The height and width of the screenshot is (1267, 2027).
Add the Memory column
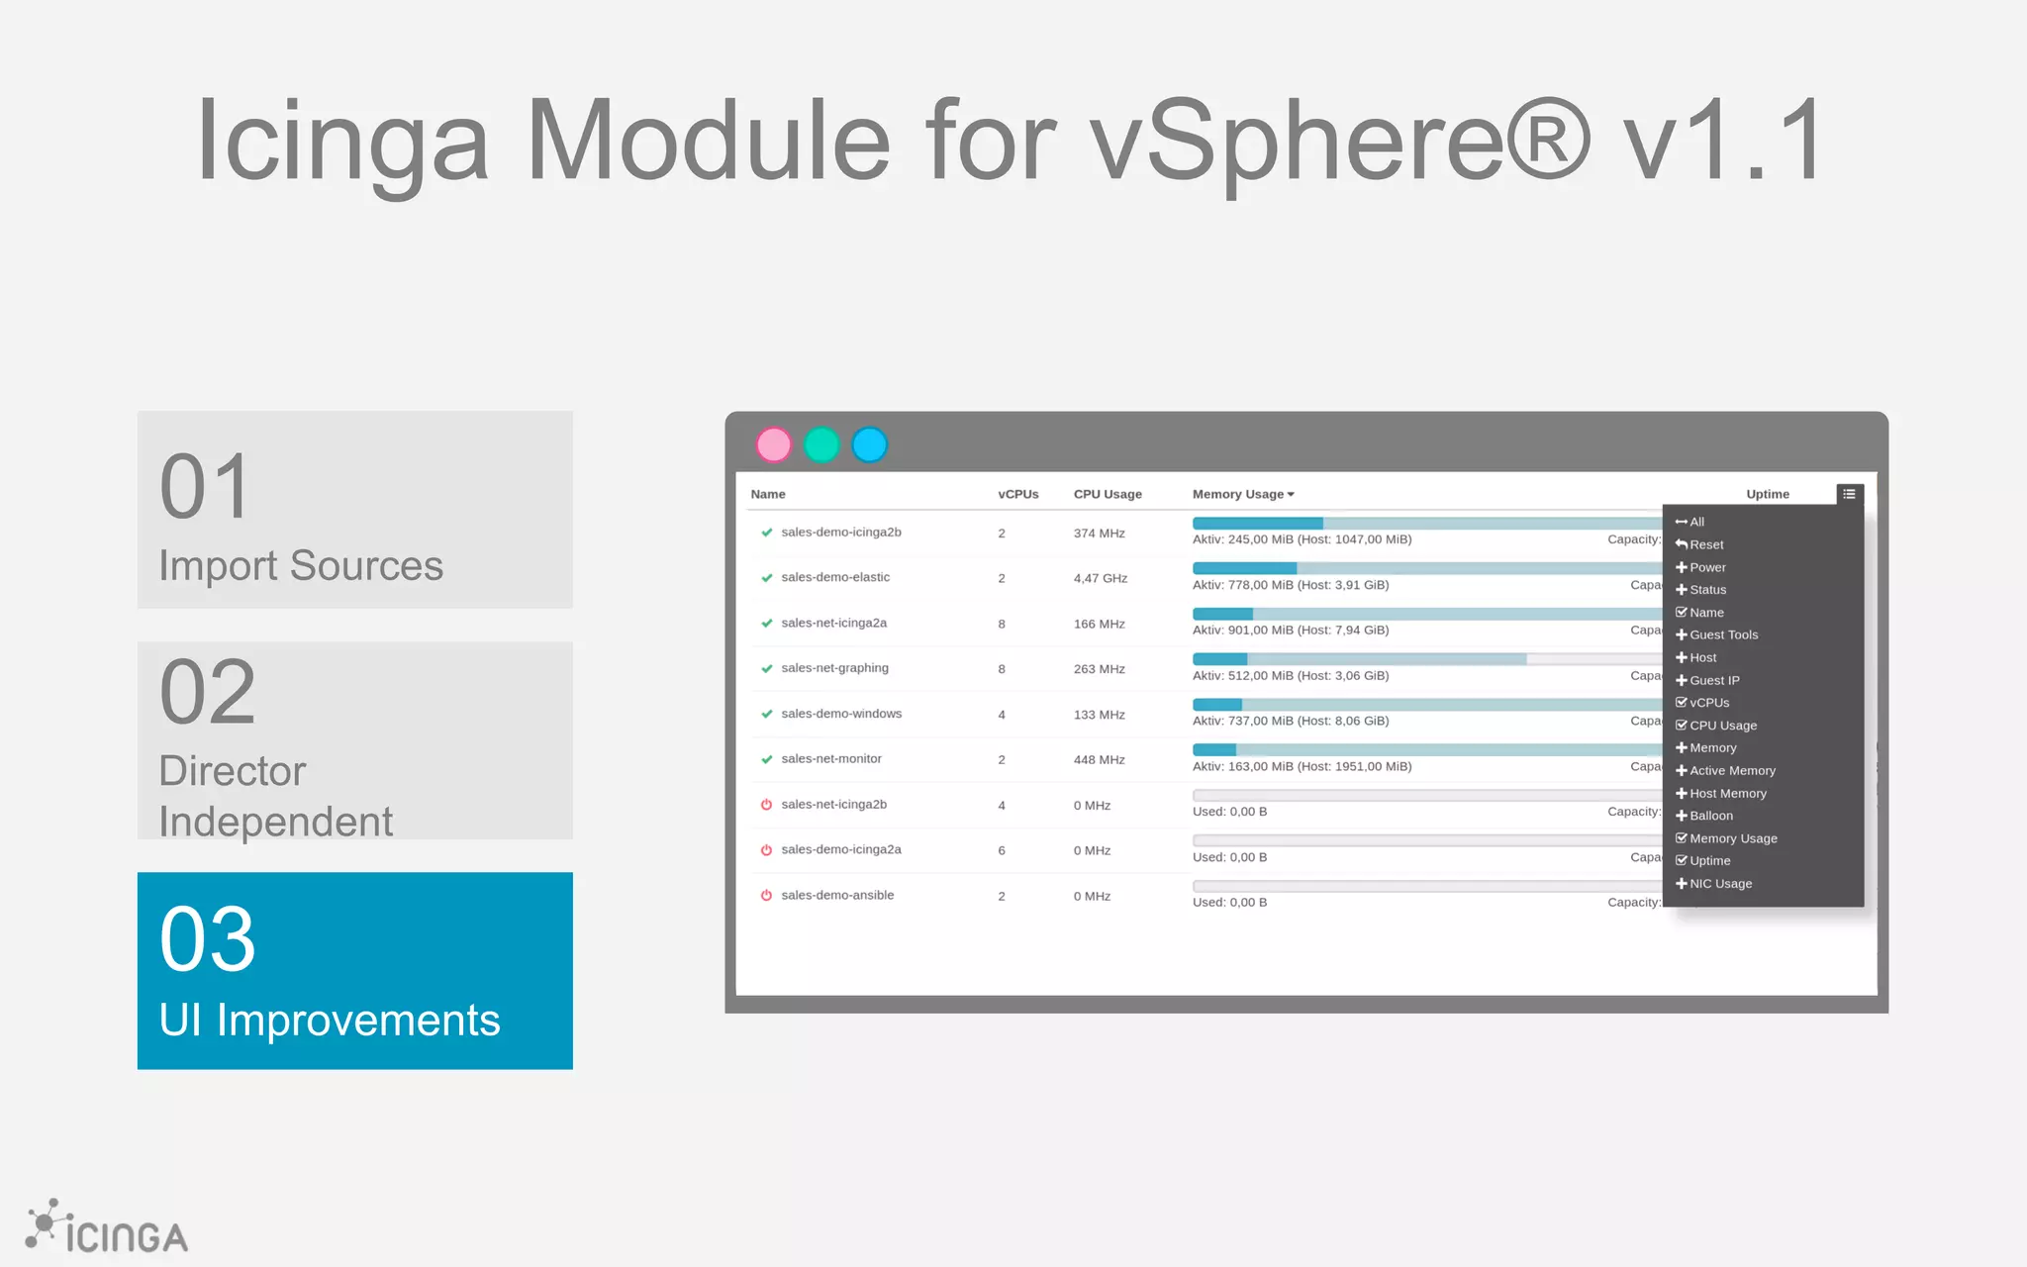(1705, 748)
